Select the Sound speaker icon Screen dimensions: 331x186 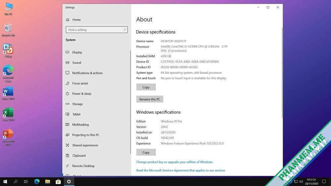click(68, 63)
